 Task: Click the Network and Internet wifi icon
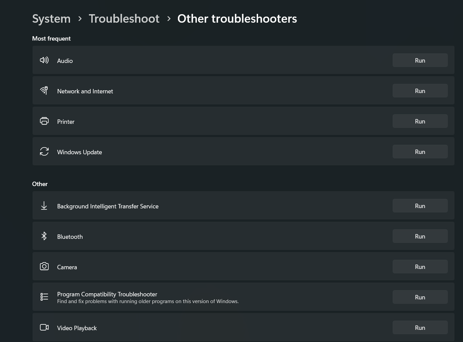pyautogui.click(x=44, y=90)
